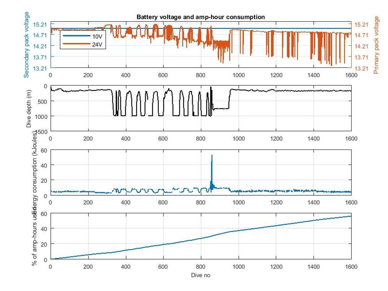This screenshot has height=291, width=388.
Task: Click the 40 tick on the amp-hours y-axis
Action: point(44,228)
